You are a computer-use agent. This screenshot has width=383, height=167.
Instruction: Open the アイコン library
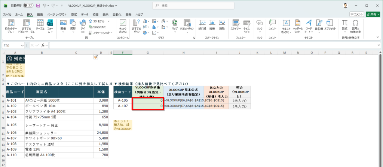(83, 27)
